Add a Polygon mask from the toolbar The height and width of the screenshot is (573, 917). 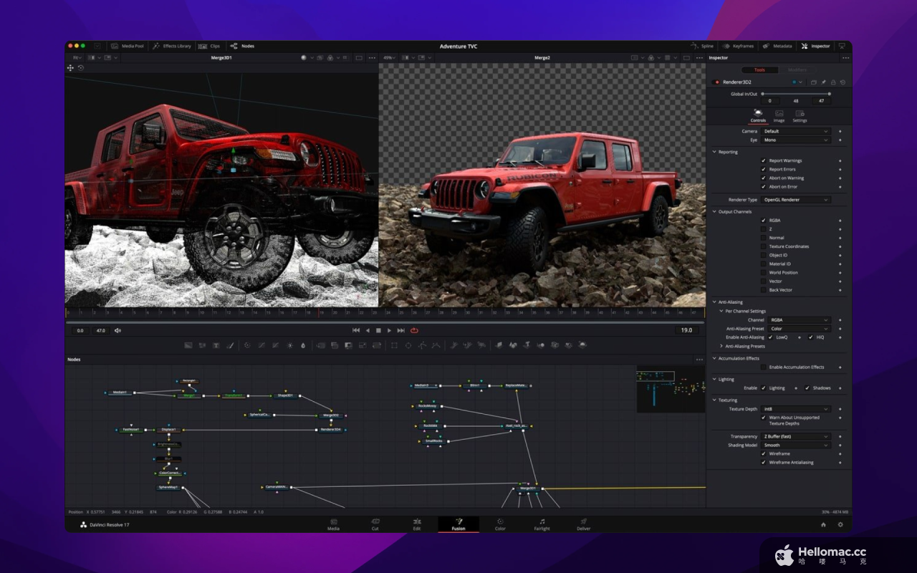pyautogui.click(x=422, y=345)
